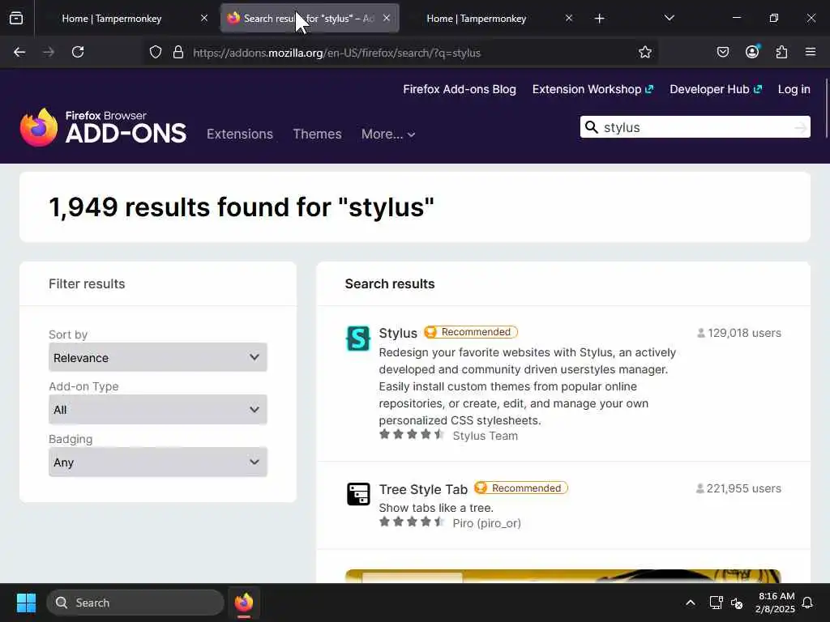
Task: Click the Tree Style Tab extension icon
Action: pyautogui.click(x=358, y=495)
